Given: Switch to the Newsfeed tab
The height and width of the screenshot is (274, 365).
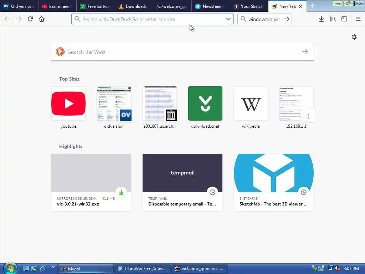Looking at the screenshot, I should click(210, 6).
